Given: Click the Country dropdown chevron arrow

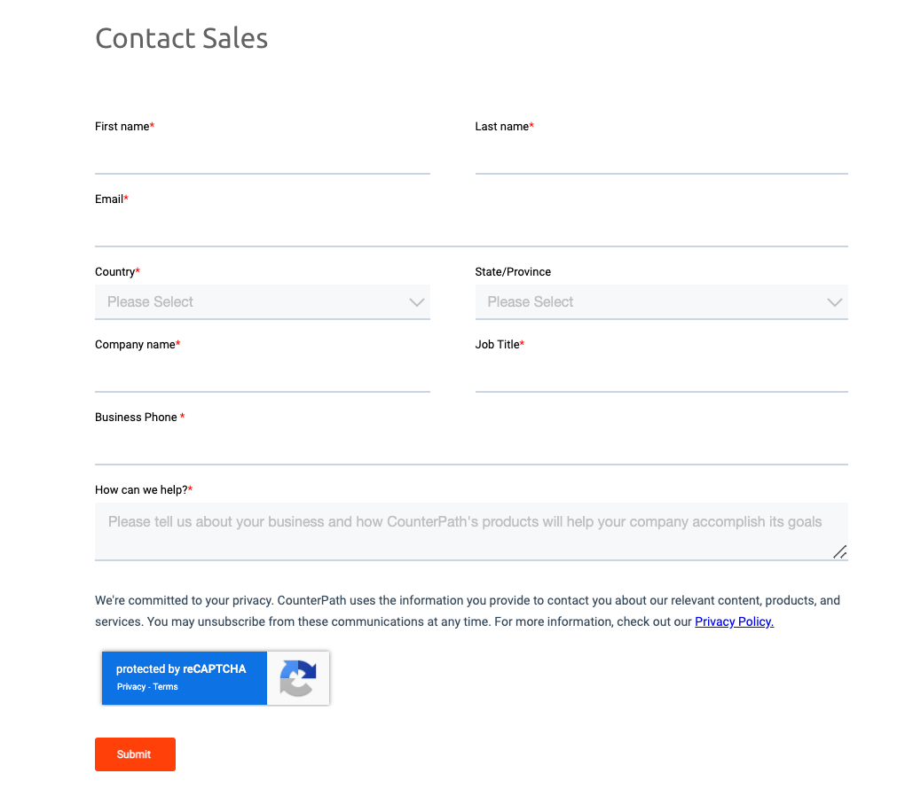Looking at the screenshot, I should (x=417, y=302).
